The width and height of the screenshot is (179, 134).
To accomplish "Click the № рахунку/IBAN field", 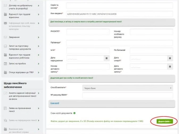I will (x=128, y=95).
